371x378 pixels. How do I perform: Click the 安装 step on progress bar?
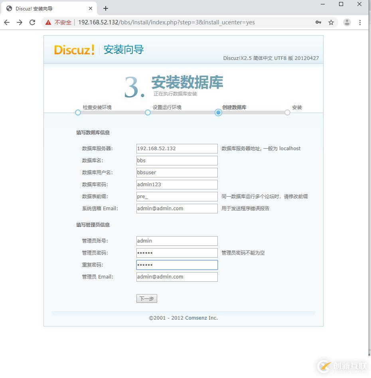click(287, 113)
